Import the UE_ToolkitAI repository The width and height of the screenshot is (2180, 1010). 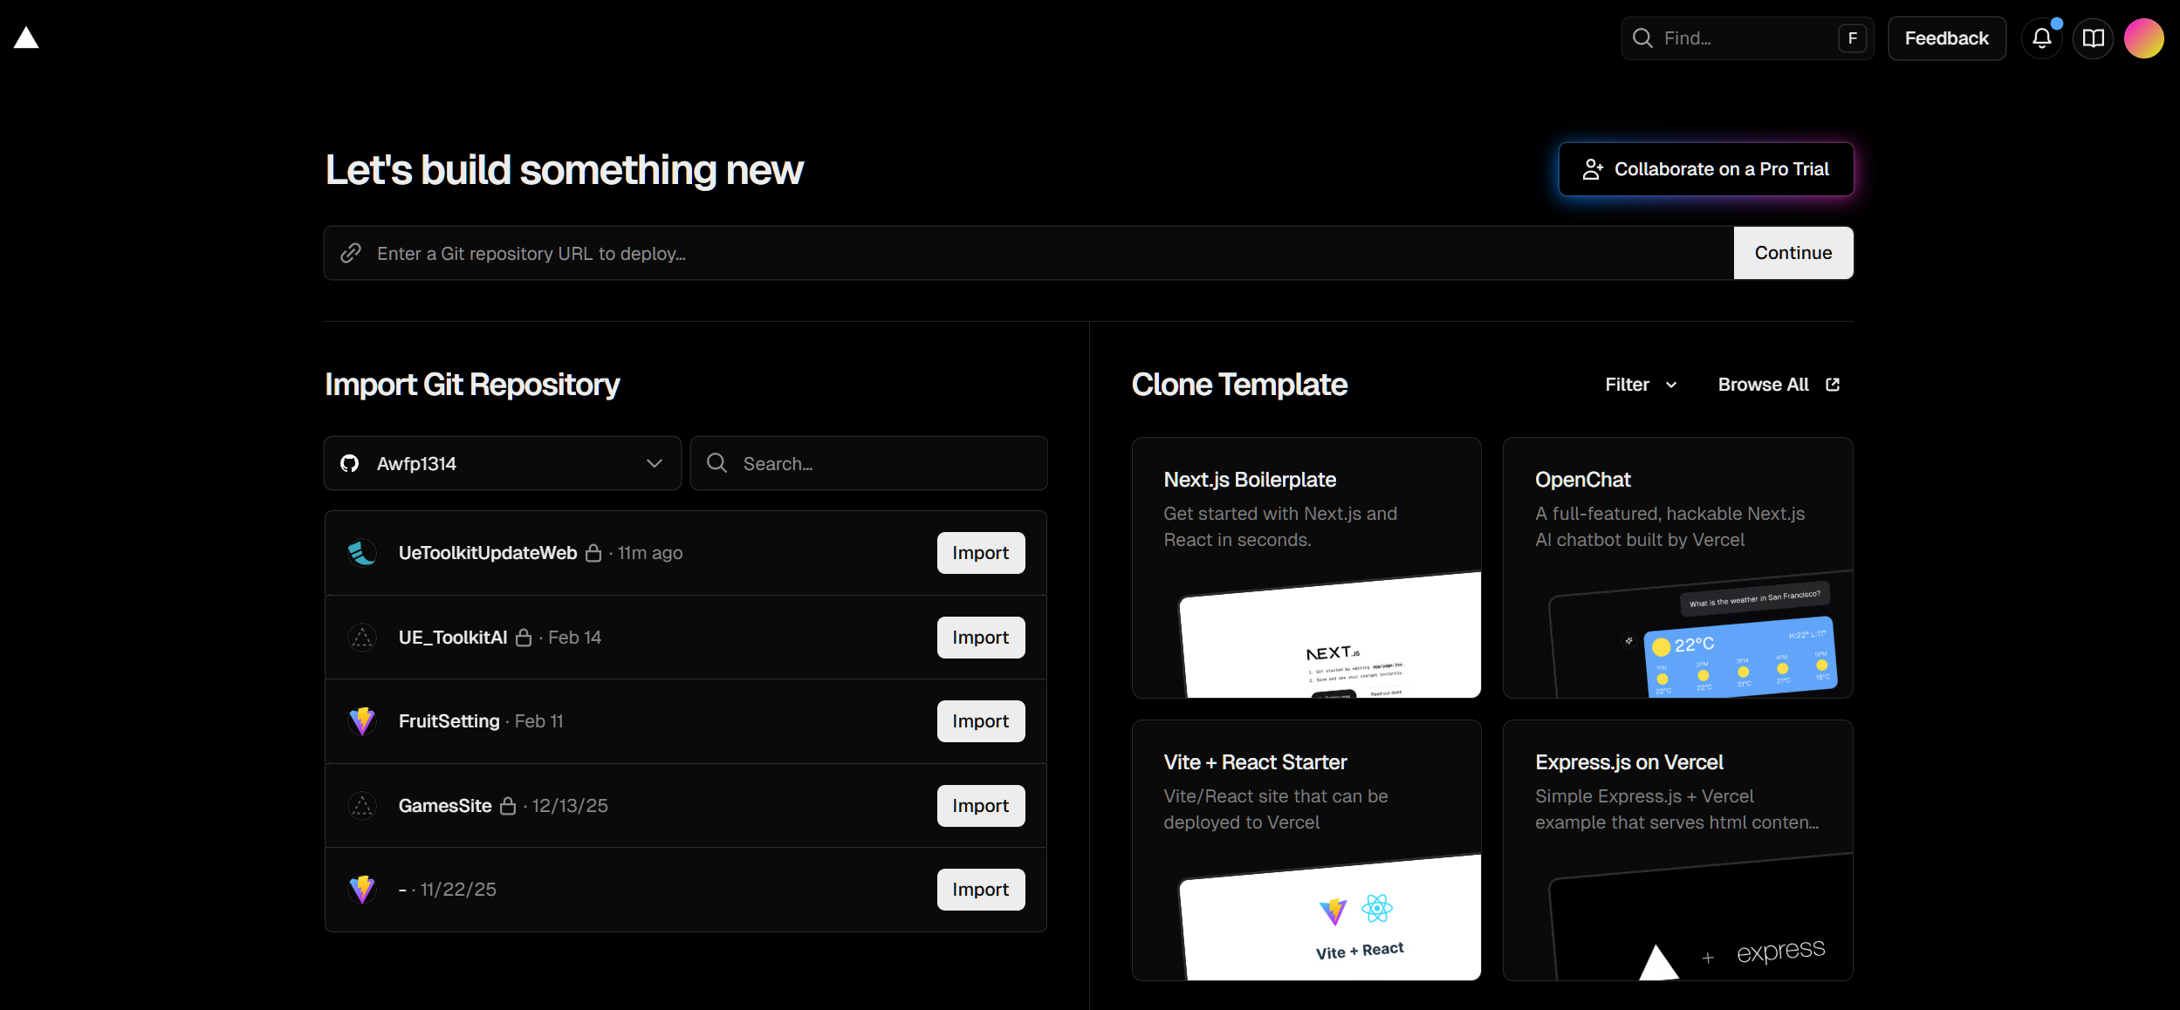click(981, 638)
